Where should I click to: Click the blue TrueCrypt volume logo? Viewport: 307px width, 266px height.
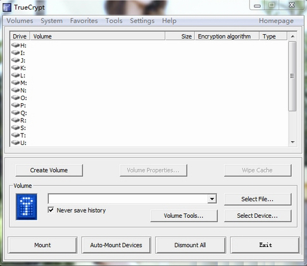(x=27, y=206)
